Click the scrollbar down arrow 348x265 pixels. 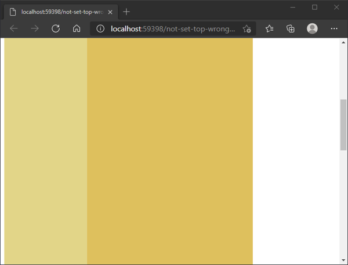(x=343, y=260)
